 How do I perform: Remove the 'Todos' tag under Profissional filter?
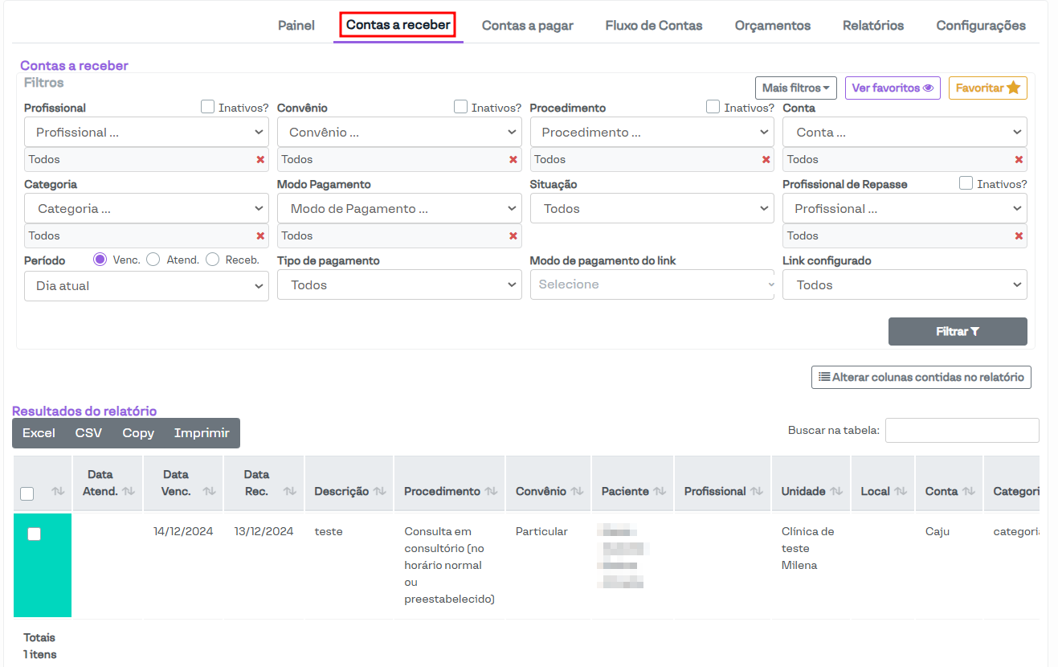260,160
